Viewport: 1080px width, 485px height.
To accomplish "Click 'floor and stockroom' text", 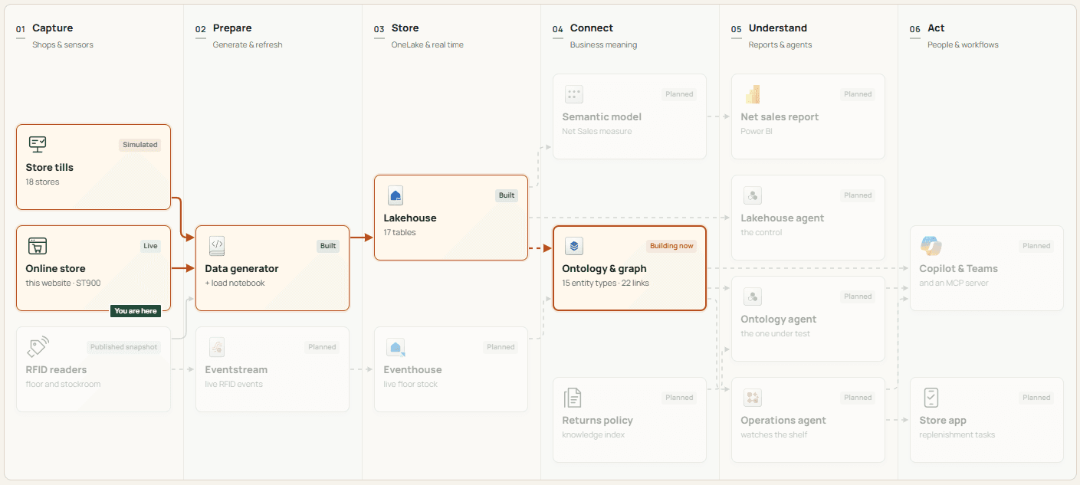I will [63, 384].
